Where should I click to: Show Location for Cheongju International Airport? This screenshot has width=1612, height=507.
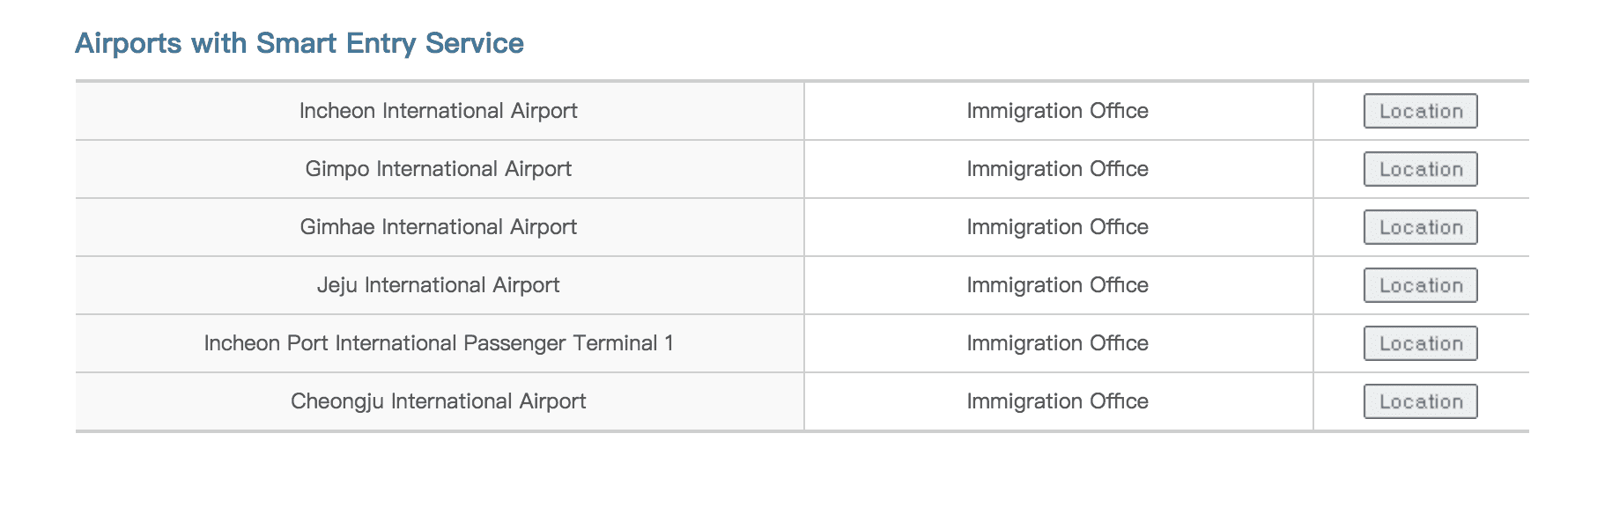[1420, 401]
